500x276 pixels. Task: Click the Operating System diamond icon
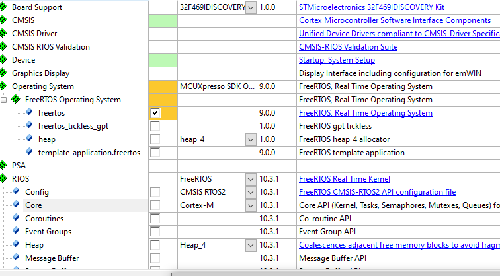click(x=3, y=86)
